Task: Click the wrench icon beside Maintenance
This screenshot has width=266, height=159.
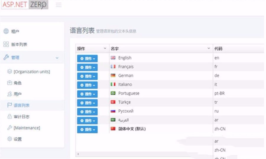Action: point(9,128)
